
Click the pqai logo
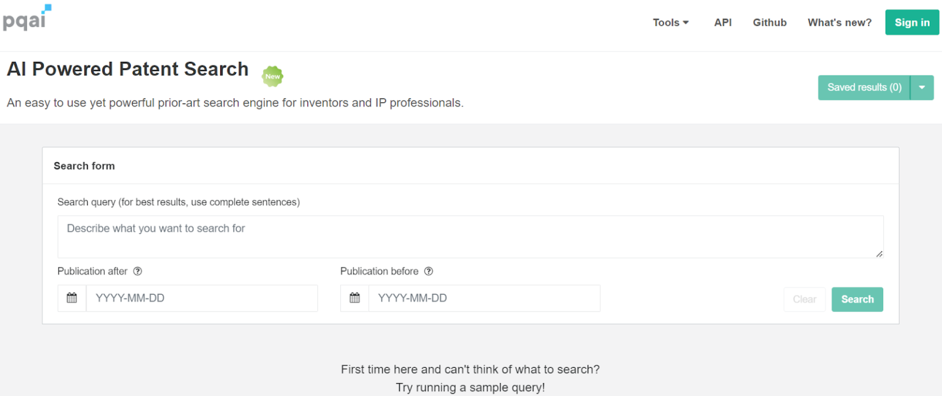pos(25,20)
